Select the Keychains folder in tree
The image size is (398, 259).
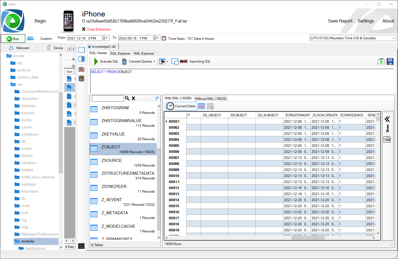tap(30, 192)
